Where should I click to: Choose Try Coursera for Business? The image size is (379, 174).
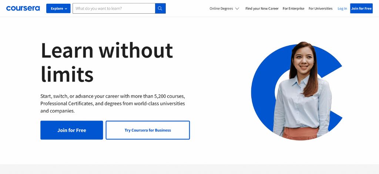(x=148, y=130)
